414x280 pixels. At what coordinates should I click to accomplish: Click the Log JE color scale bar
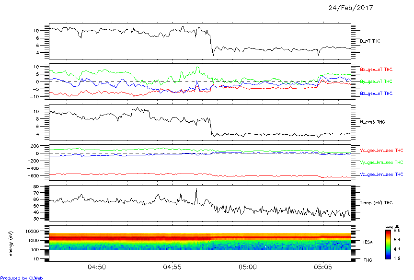pyautogui.click(x=388, y=245)
